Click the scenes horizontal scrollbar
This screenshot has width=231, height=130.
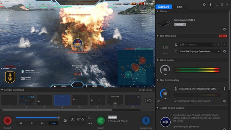[57, 110]
